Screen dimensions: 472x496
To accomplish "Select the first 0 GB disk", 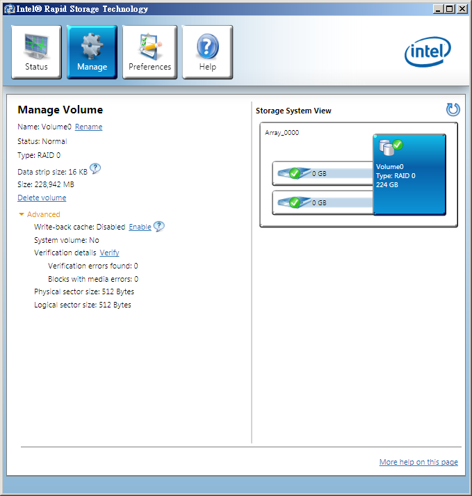I will point(323,173).
